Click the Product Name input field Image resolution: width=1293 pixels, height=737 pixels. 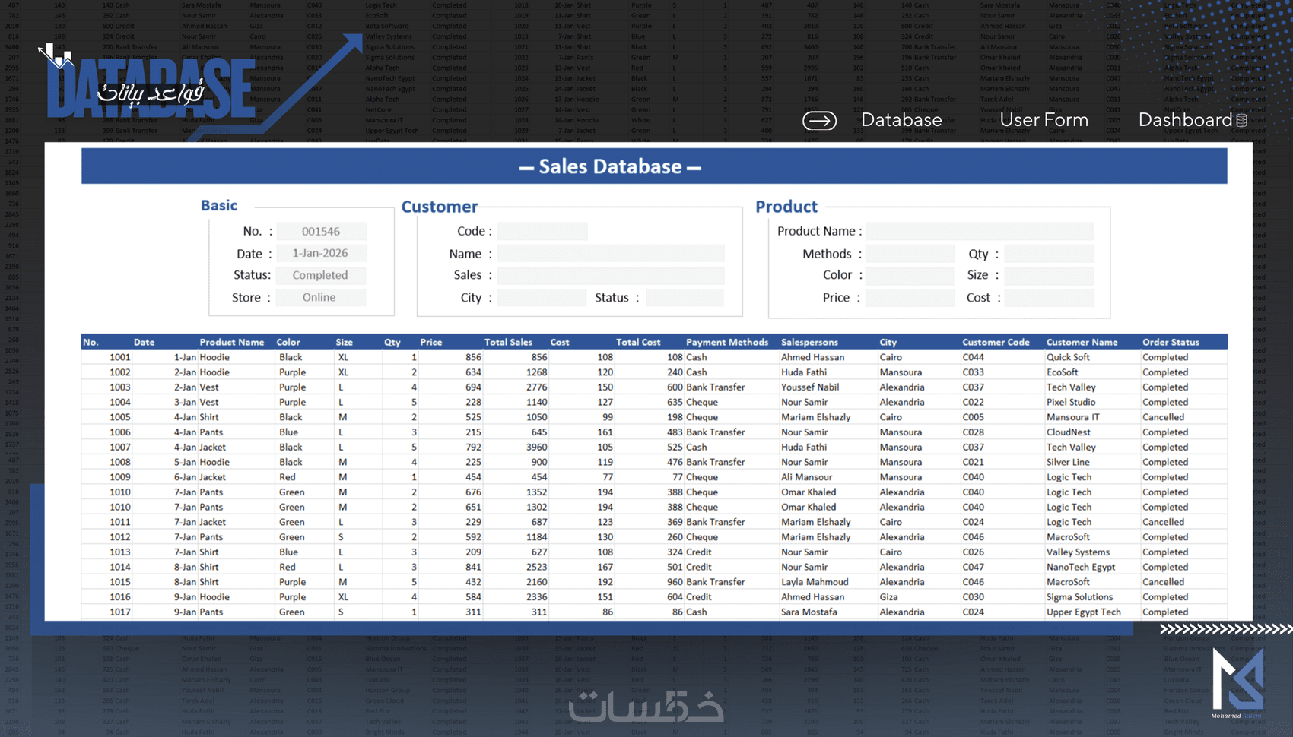tap(980, 231)
